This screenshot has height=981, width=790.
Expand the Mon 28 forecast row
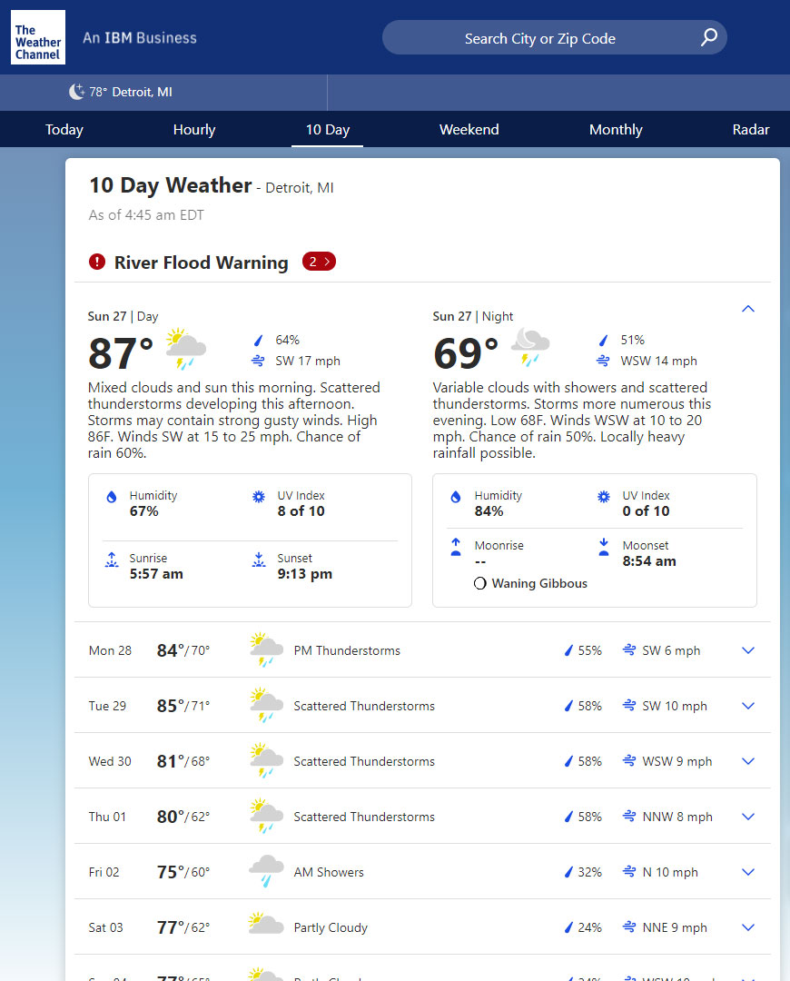pos(748,650)
